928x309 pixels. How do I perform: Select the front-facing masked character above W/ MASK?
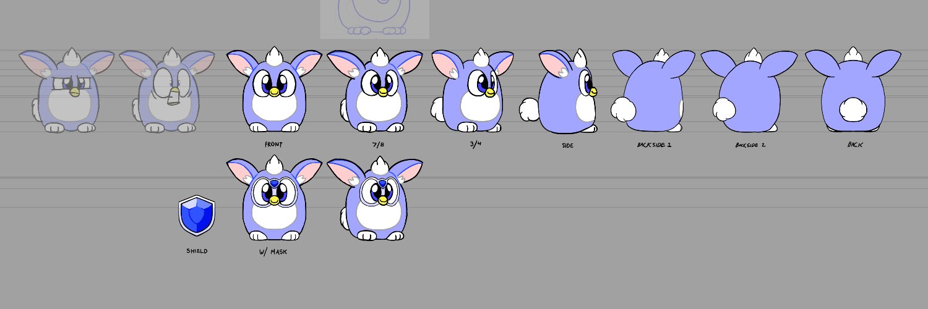pyautogui.click(x=274, y=198)
